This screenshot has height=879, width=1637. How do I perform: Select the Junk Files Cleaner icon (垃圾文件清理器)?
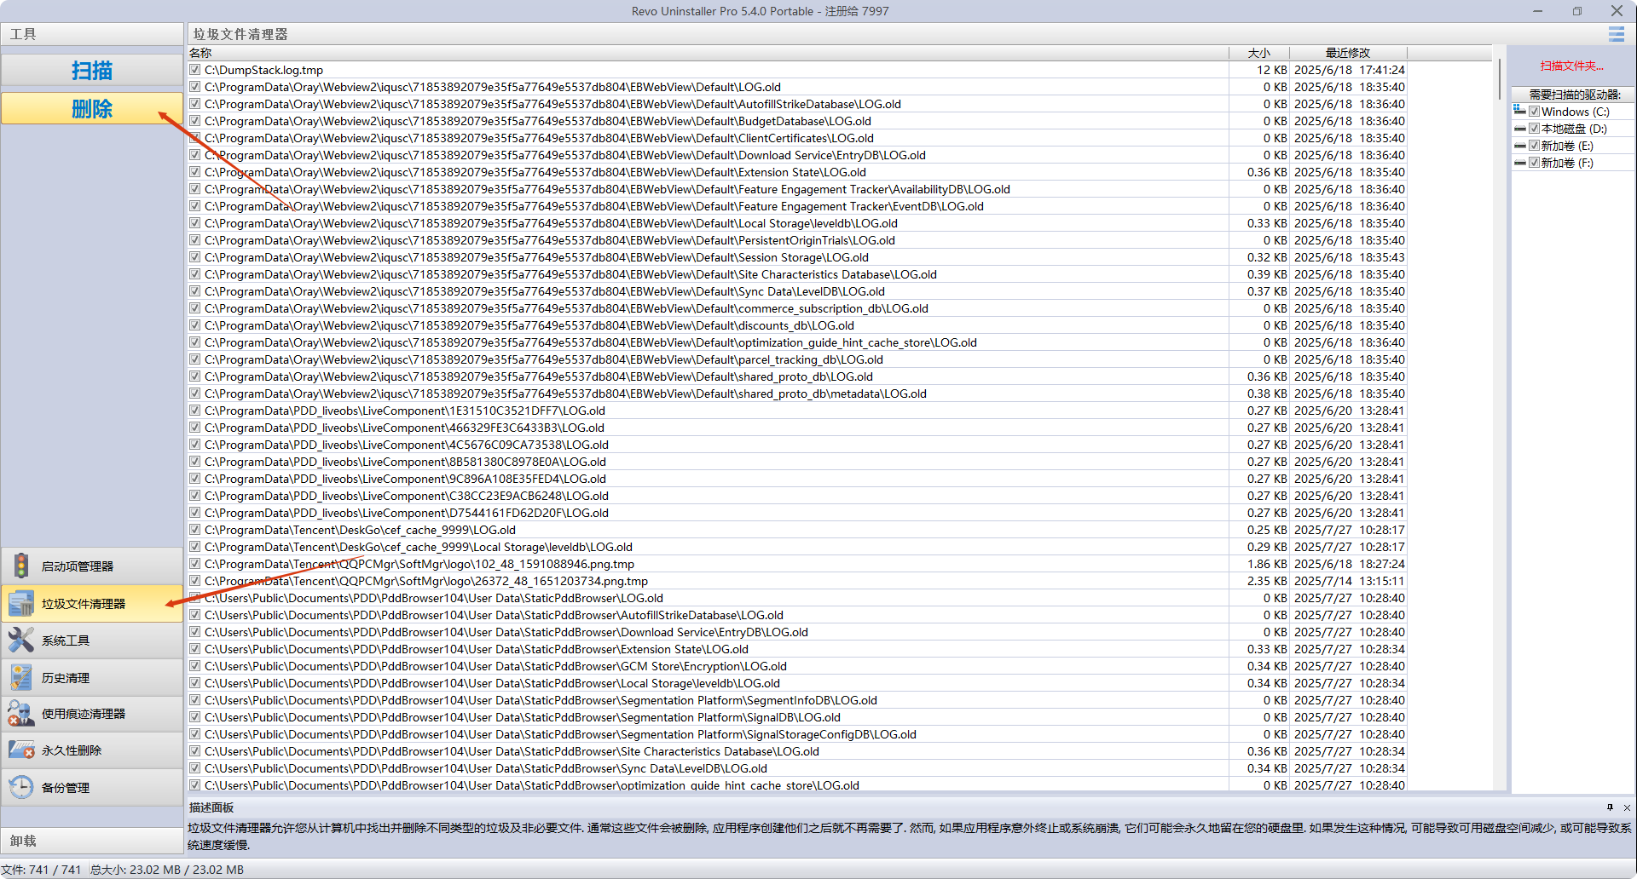click(x=21, y=603)
